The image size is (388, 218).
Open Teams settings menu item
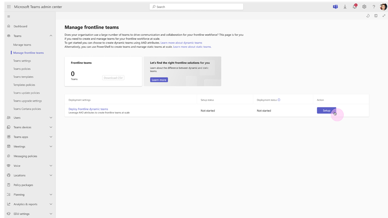22,61
